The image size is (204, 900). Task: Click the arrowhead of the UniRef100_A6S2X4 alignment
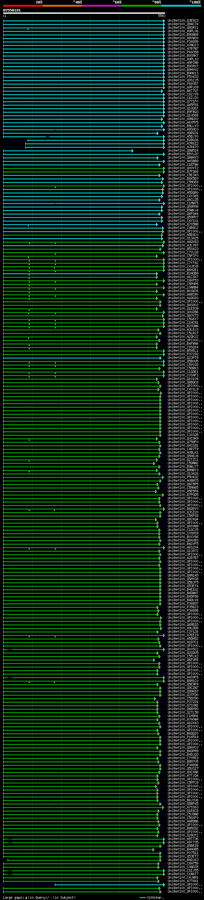[x=164, y=548]
